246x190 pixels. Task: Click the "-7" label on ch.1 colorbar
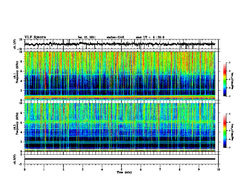click(229, 96)
